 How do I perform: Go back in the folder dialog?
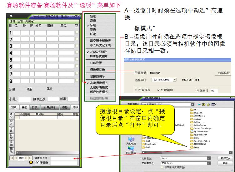199,105
